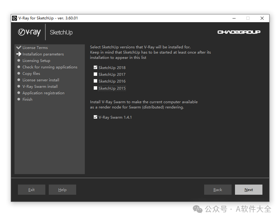Select the Copy files step
This screenshot has width=280, height=220.
[x=31, y=74]
